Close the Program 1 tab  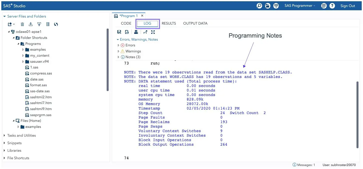tap(142, 16)
